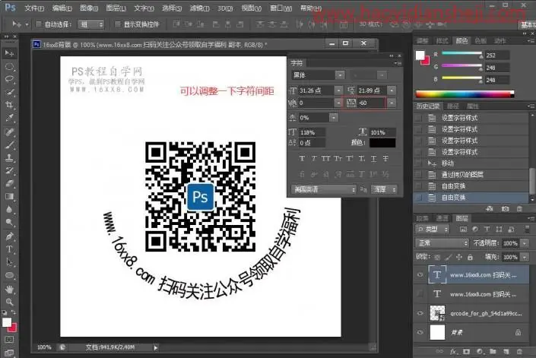The image size is (536, 358).
Task: Add a layer mask from Layers panel
Action: (466, 351)
